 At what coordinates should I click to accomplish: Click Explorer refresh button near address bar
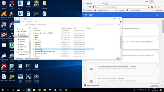coord(97,25)
